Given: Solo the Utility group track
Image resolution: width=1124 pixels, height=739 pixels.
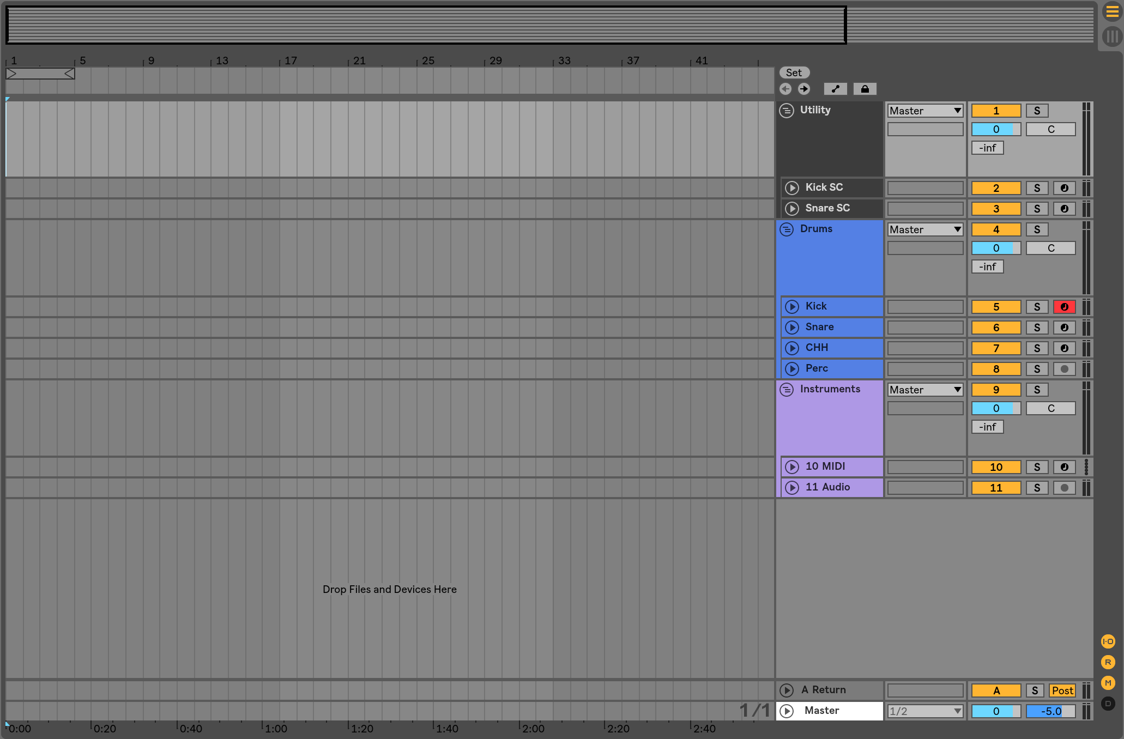Looking at the screenshot, I should click(x=1037, y=111).
